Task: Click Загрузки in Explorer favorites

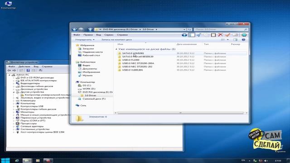Action: point(88,48)
